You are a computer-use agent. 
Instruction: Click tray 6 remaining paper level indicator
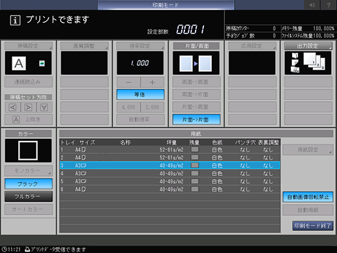pos(195,189)
